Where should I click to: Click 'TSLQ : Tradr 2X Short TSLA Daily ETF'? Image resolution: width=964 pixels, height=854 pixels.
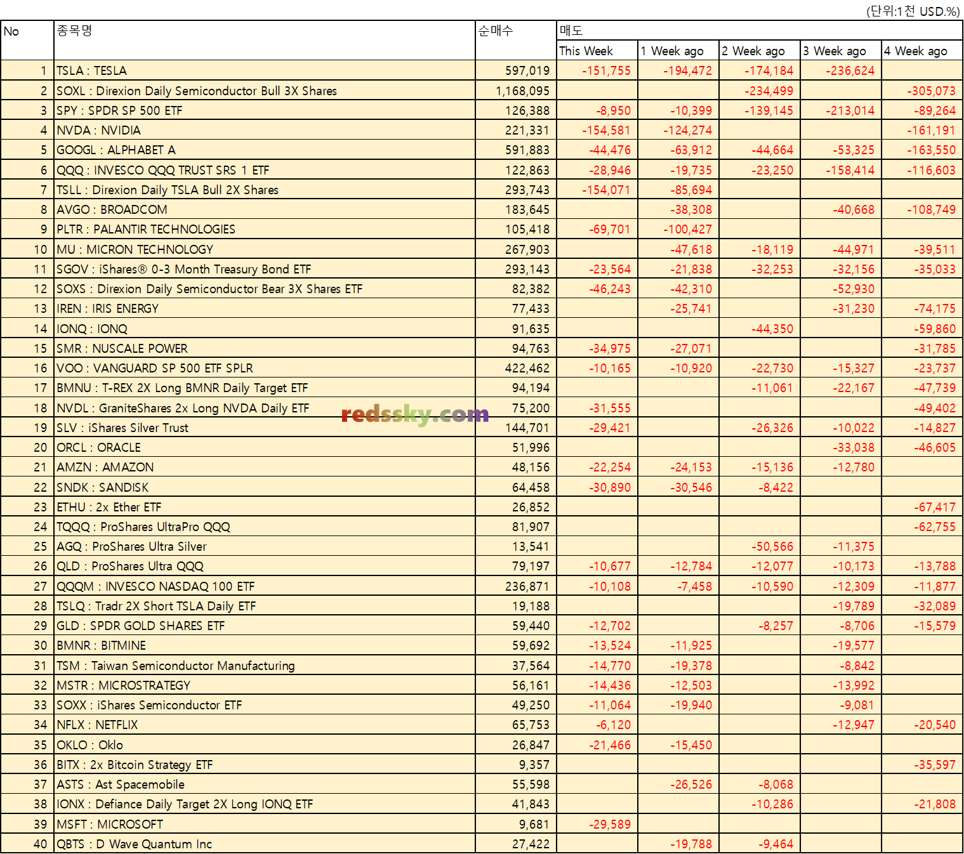[265, 606]
